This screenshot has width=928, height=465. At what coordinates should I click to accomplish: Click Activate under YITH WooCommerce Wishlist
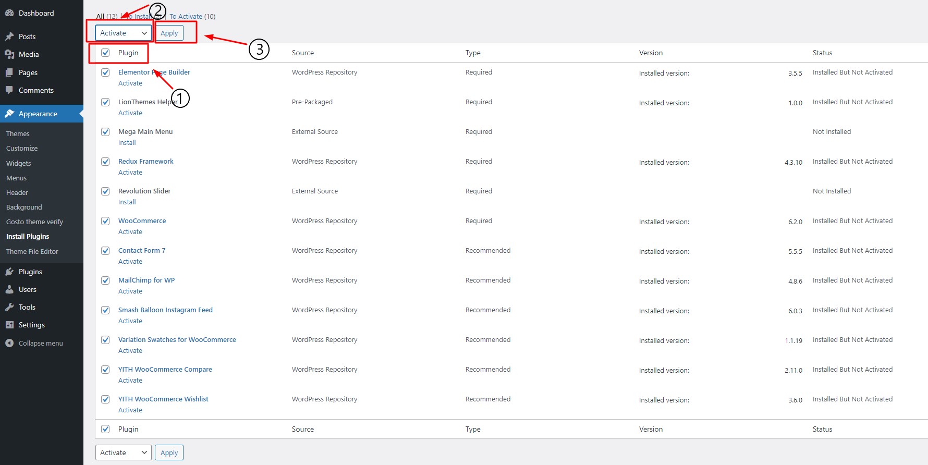(130, 410)
